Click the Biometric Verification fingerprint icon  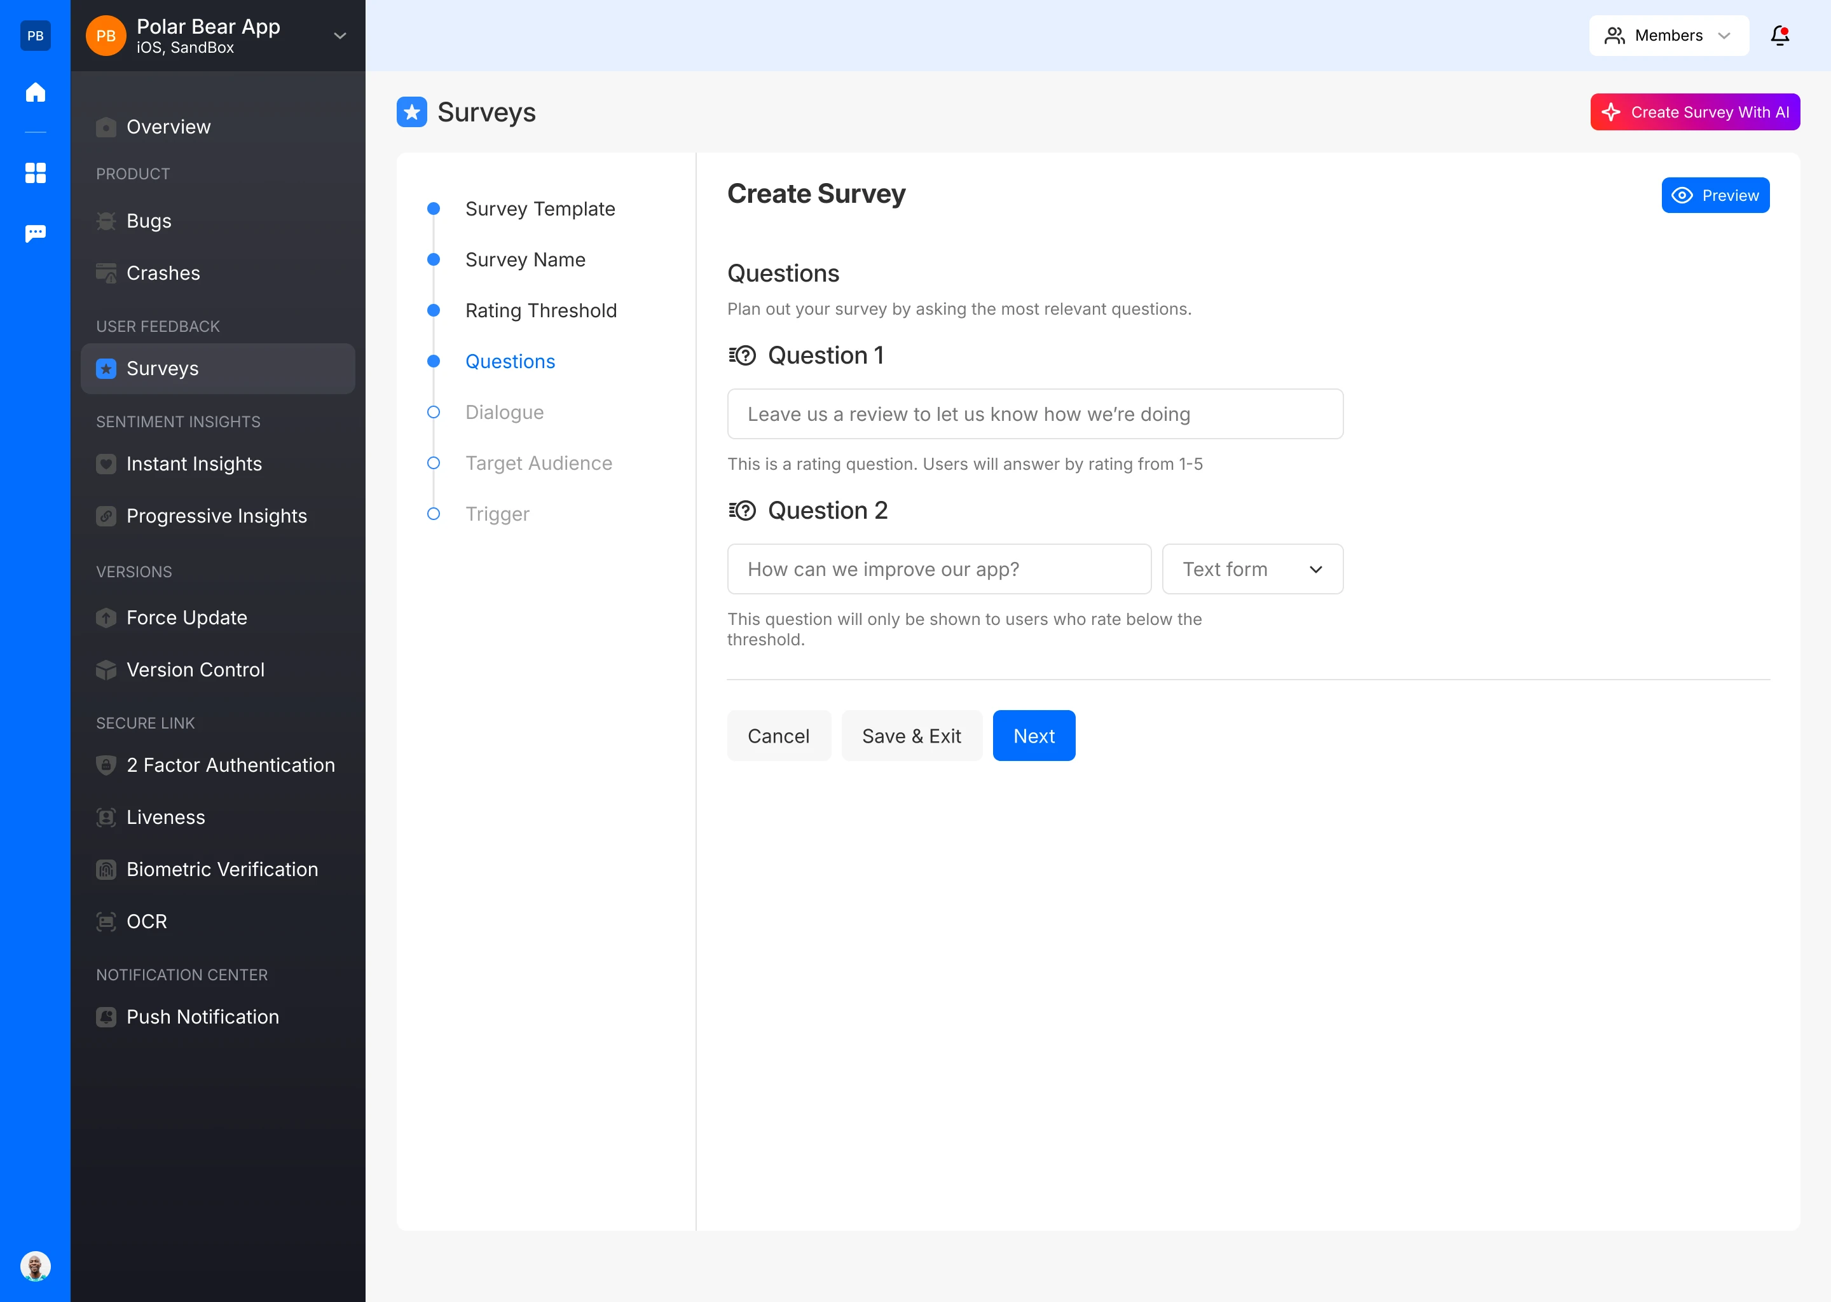[106, 870]
